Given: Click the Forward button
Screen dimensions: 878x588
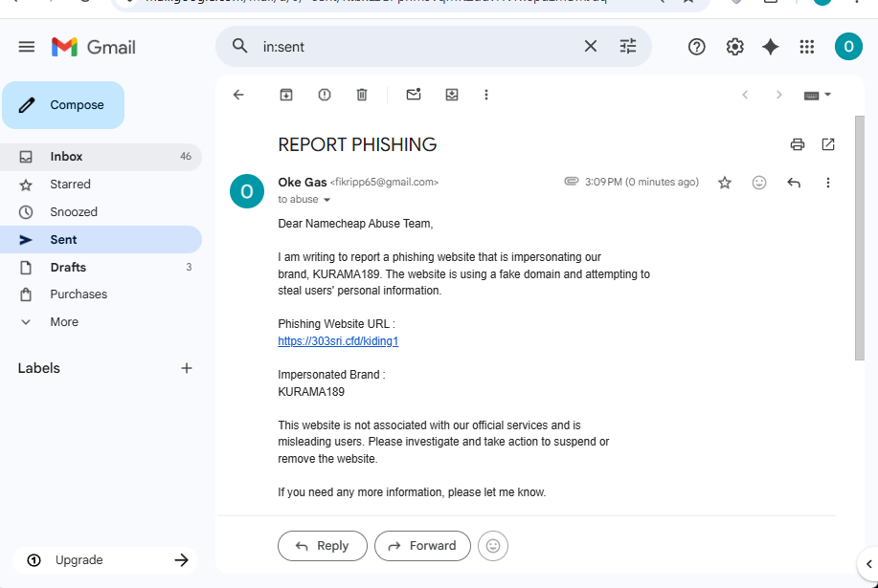Looking at the screenshot, I should pyautogui.click(x=423, y=546).
